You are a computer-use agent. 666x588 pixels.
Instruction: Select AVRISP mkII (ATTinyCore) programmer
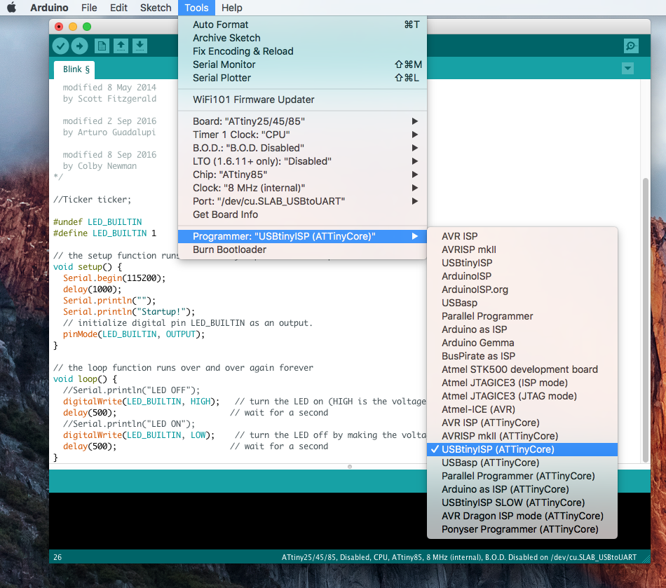522,436
